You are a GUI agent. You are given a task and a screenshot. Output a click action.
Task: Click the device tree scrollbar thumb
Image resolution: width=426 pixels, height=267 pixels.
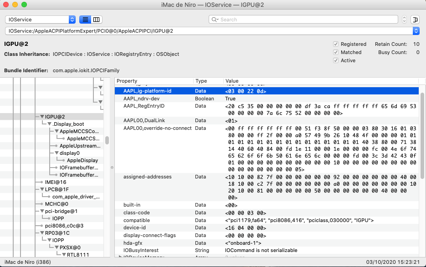[x=107, y=140]
